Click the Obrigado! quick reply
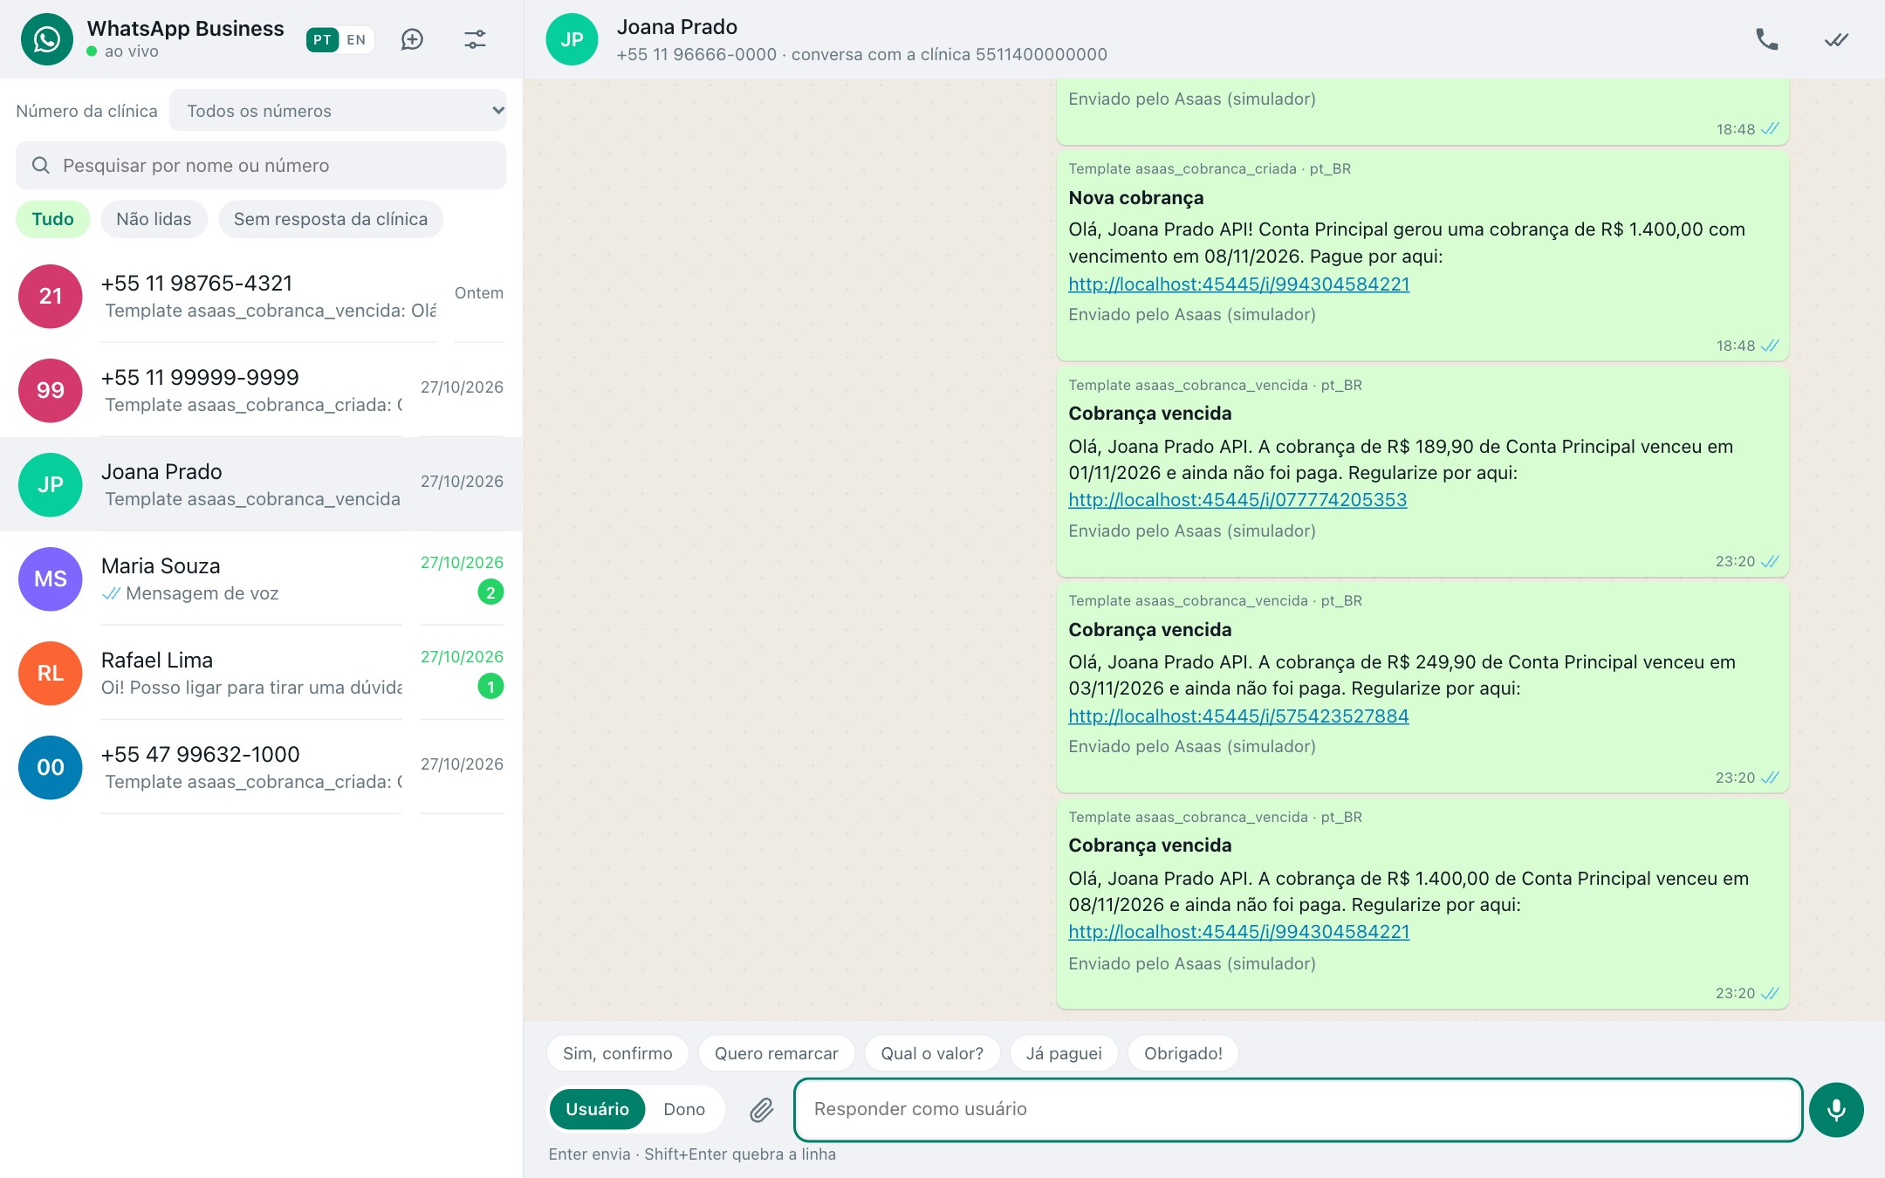Image resolution: width=1885 pixels, height=1178 pixels. pyautogui.click(x=1183, y=1053)
